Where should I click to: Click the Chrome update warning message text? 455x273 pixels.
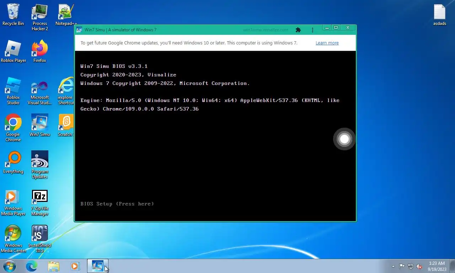coord(189,43)
